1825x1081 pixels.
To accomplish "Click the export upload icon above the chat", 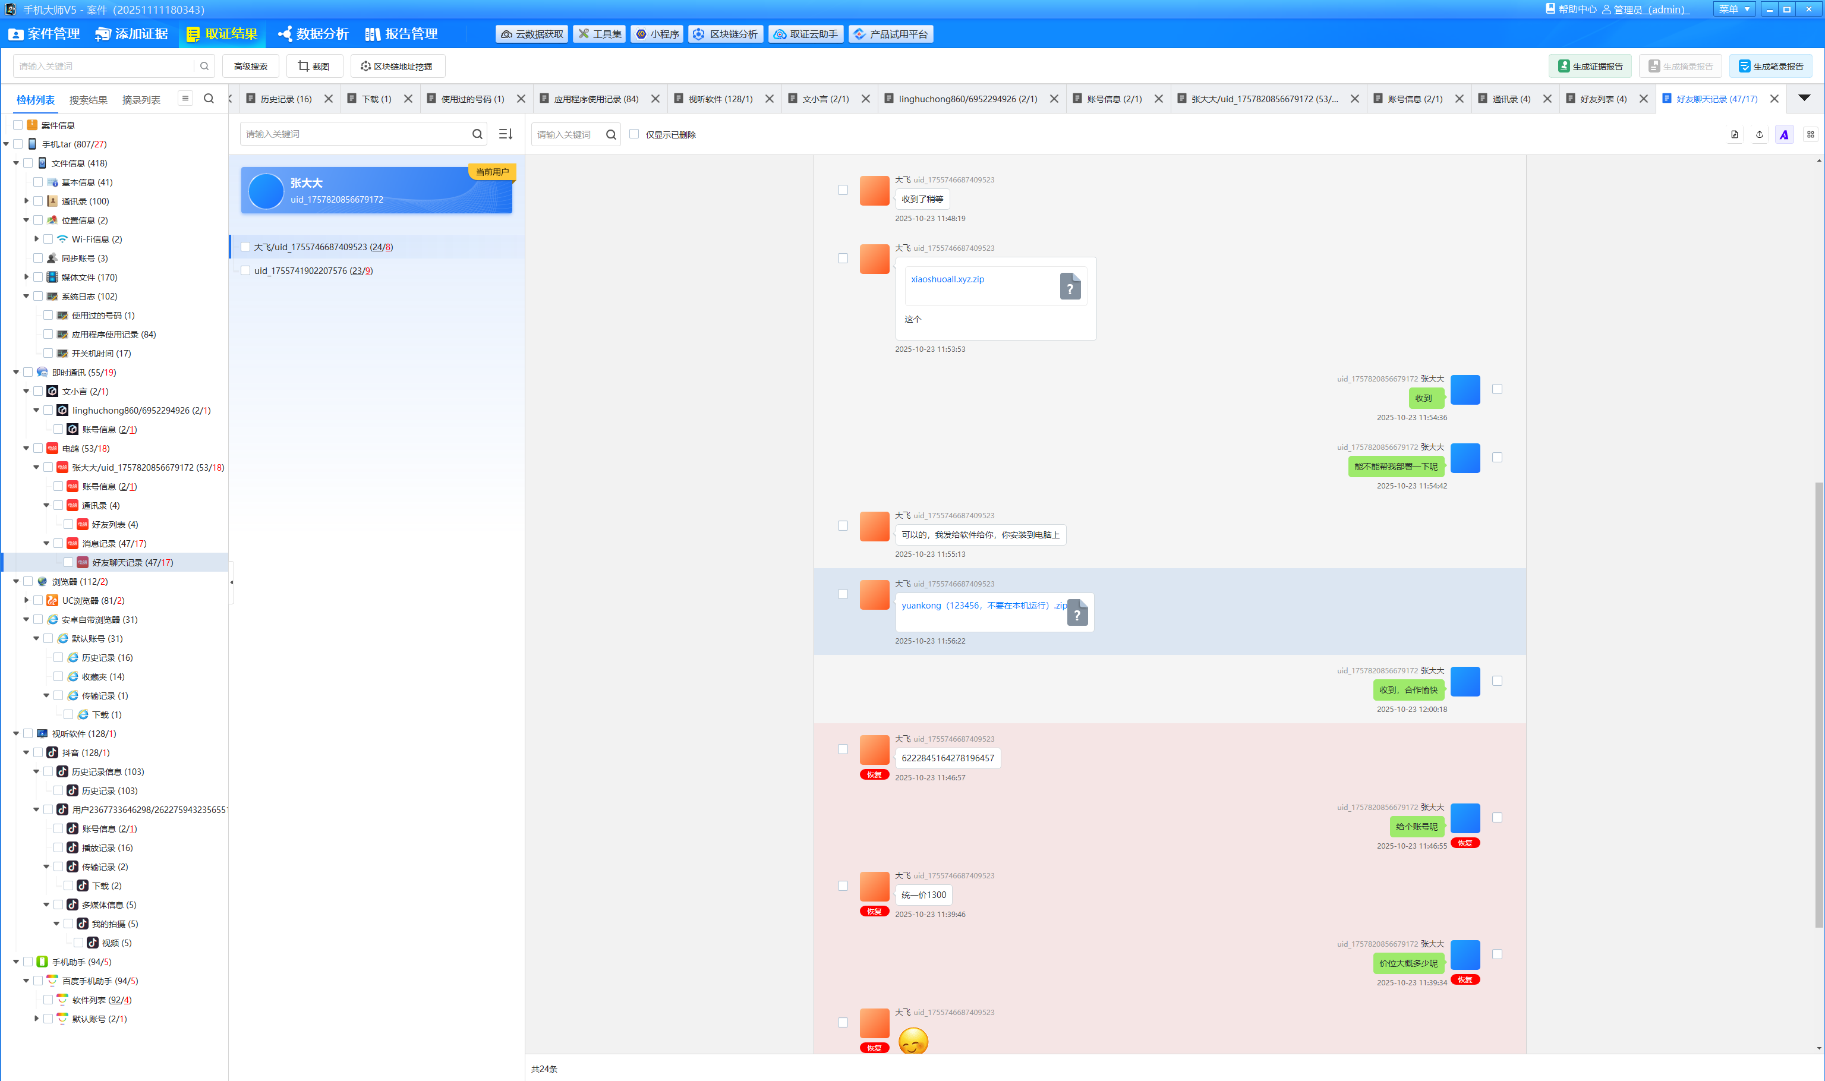I will [1760, 135].
